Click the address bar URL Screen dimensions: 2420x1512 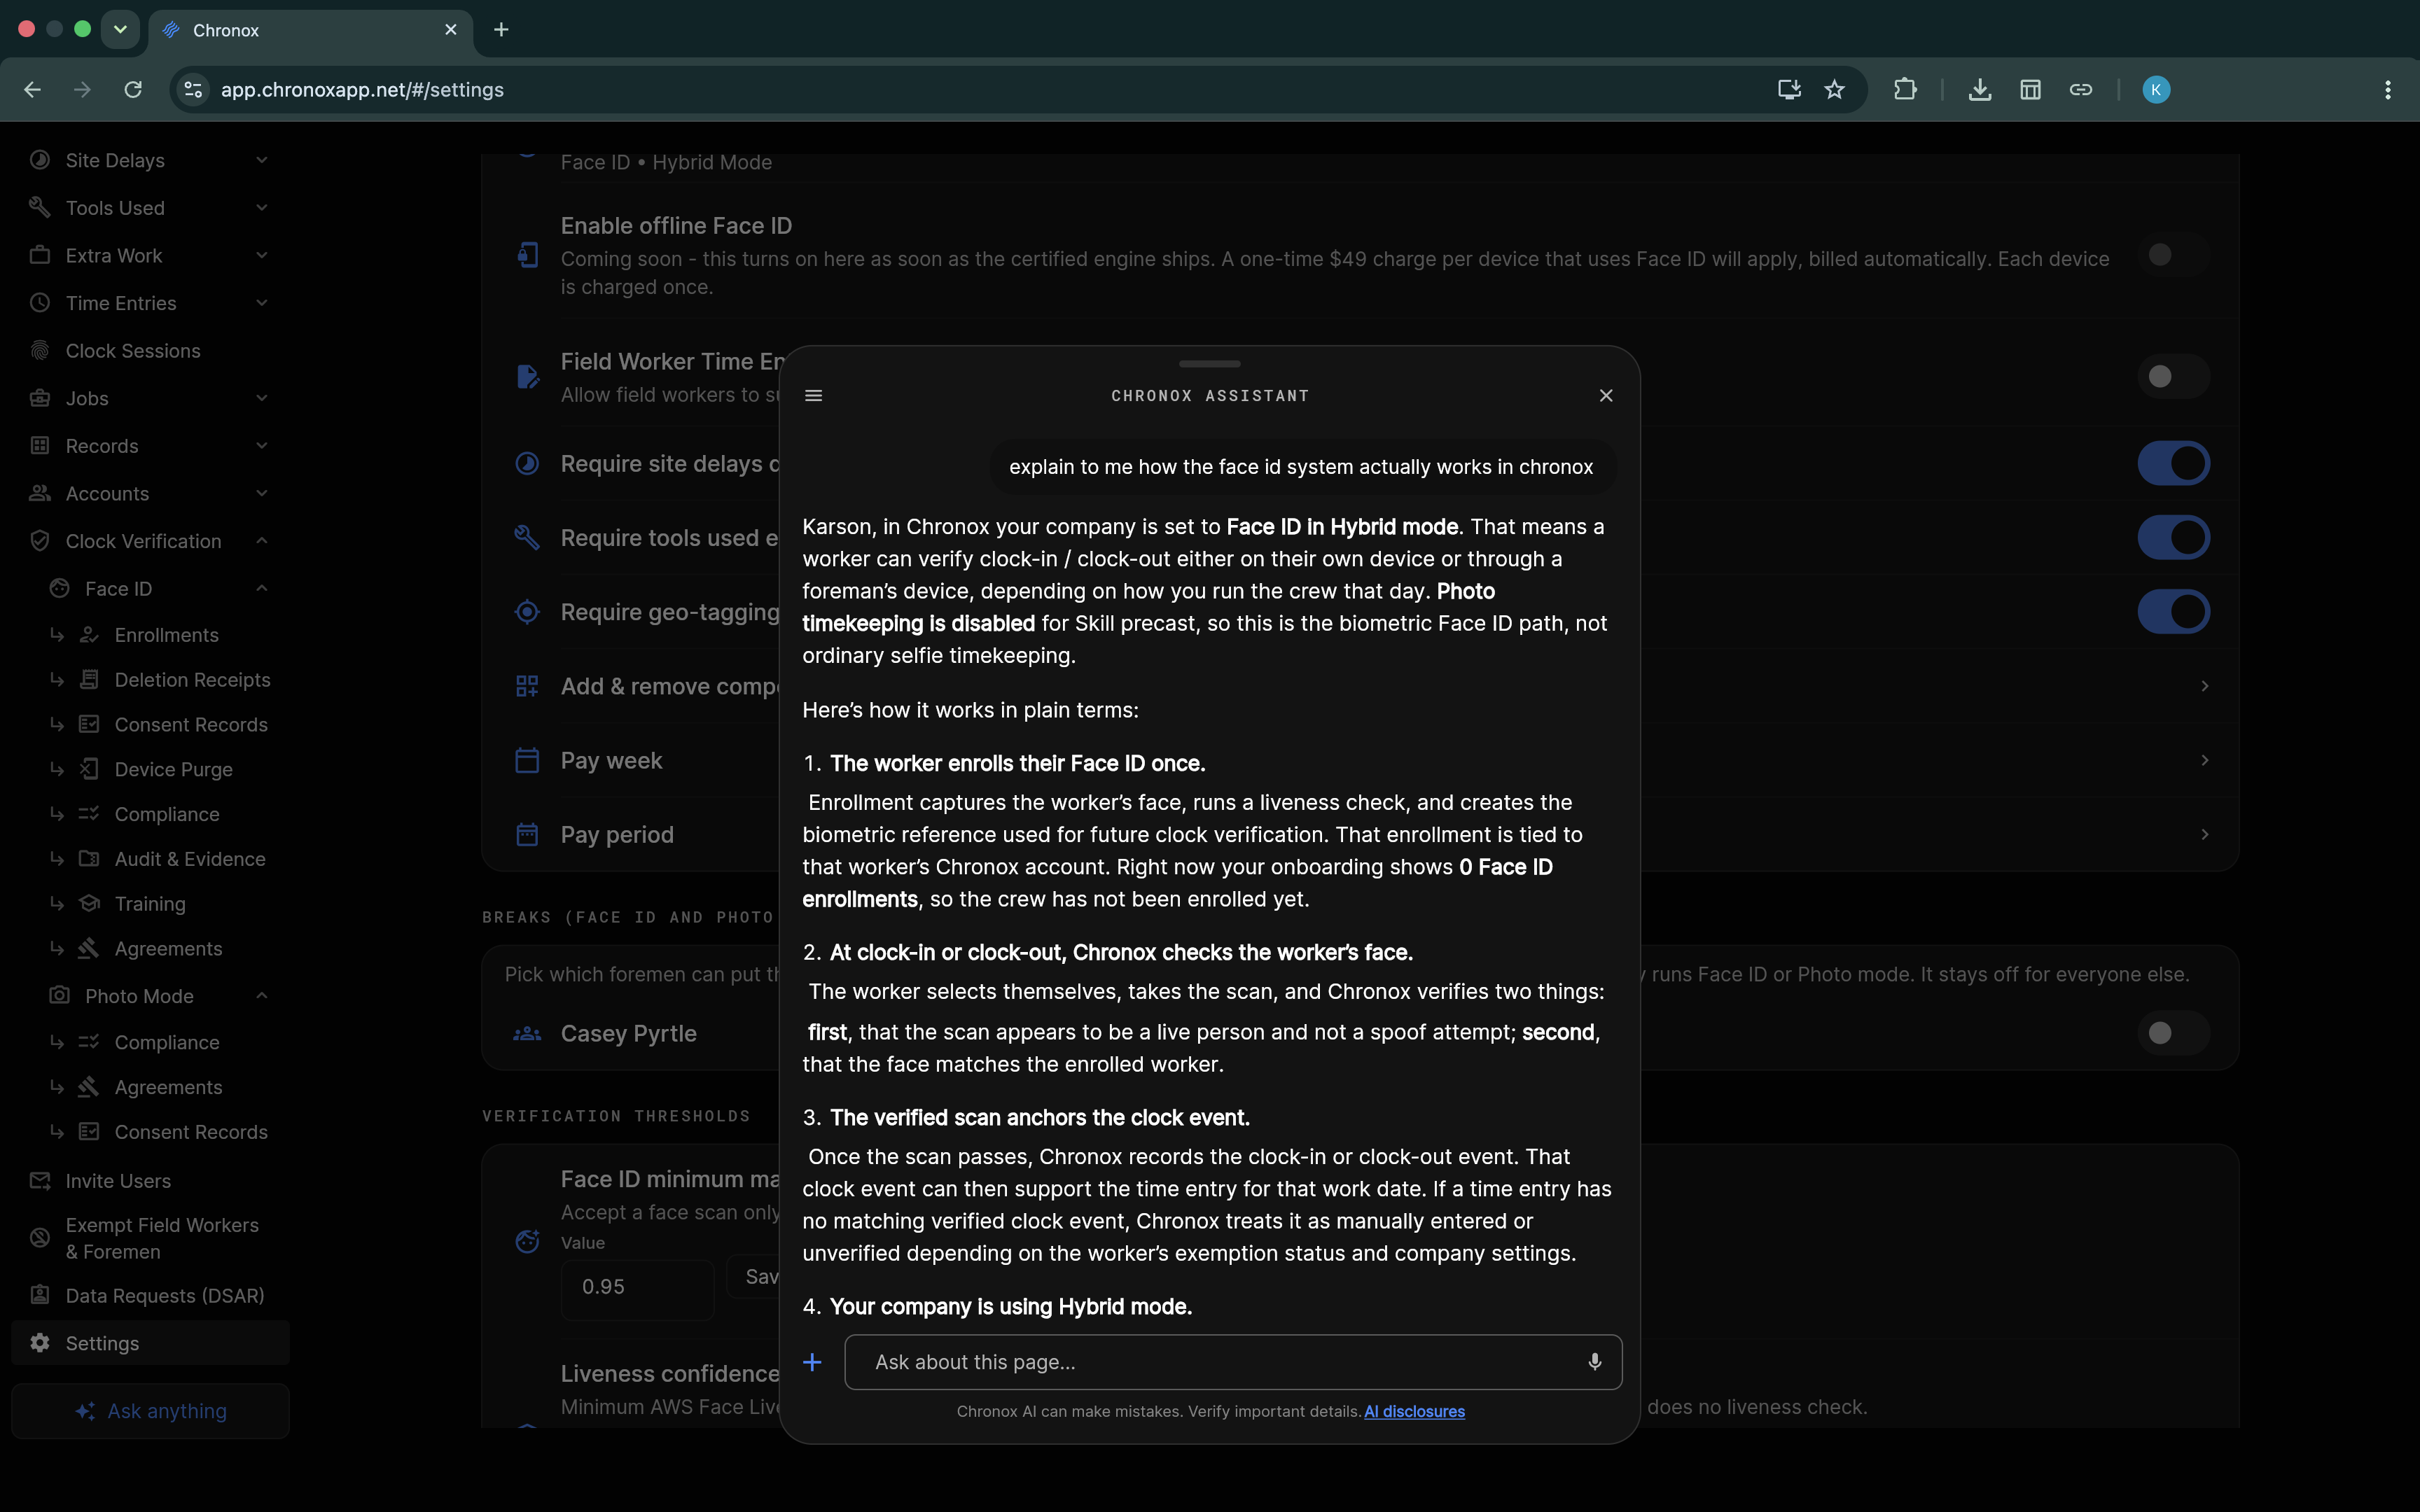click(362, 90)
